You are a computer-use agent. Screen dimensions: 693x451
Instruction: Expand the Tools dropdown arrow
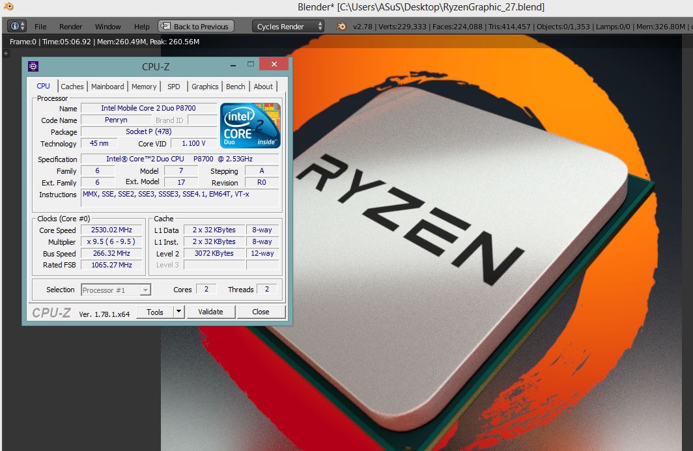coord(178,312)
